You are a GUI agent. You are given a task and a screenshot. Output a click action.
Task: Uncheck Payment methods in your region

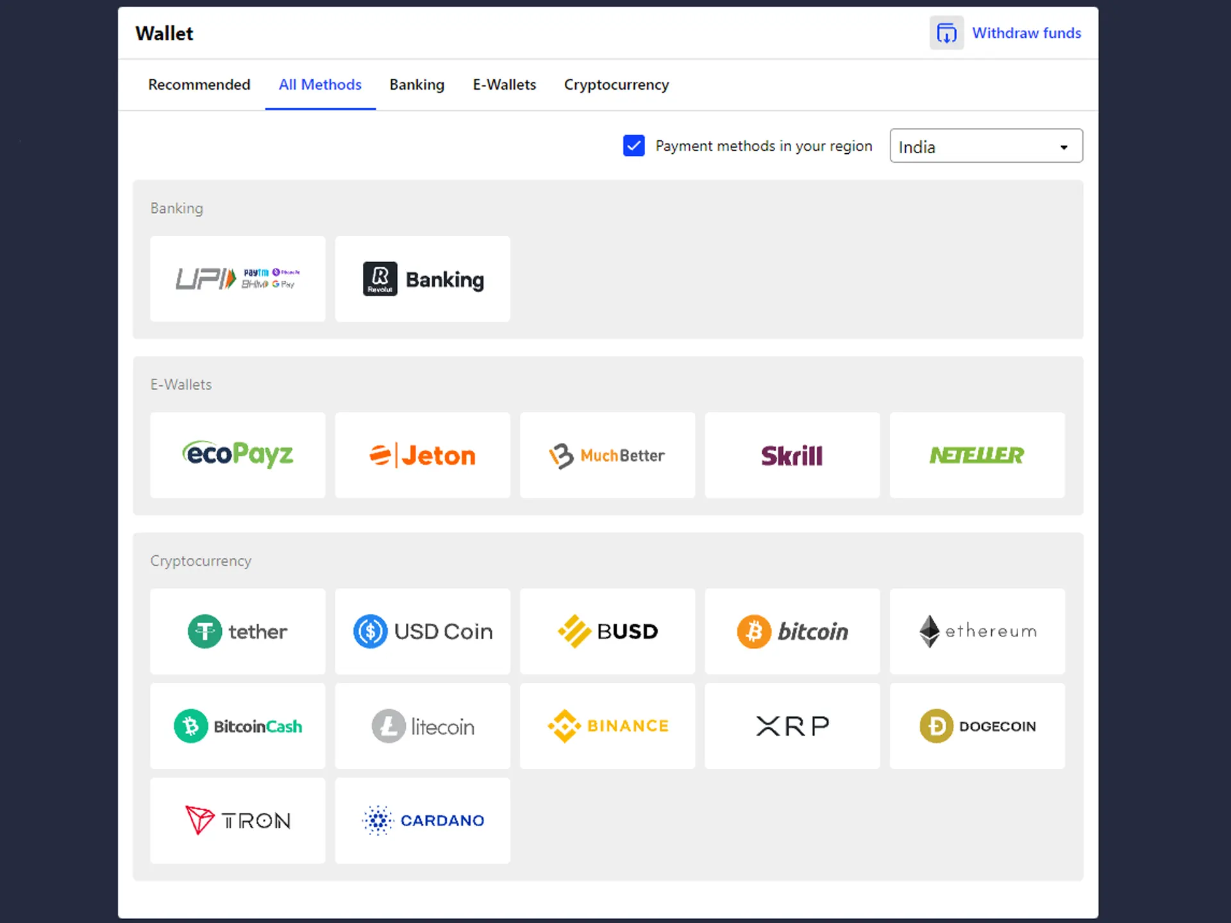click(x=633, y=146)
